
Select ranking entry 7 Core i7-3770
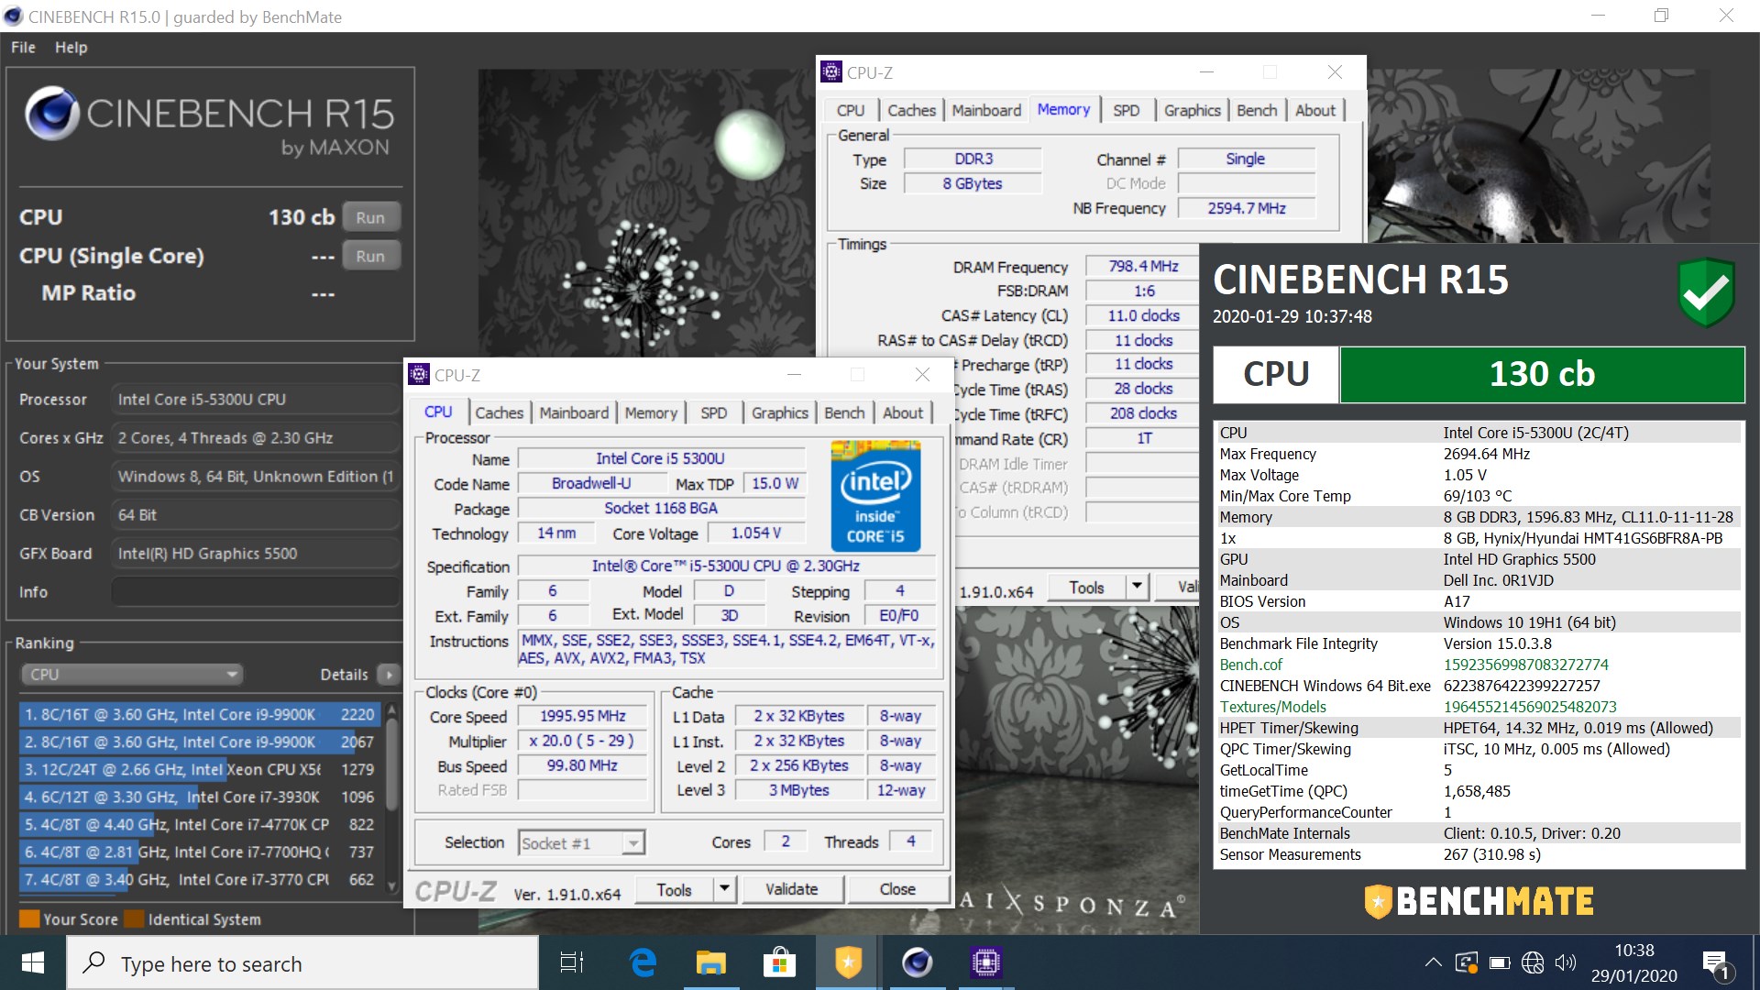[x=199, y=879]
